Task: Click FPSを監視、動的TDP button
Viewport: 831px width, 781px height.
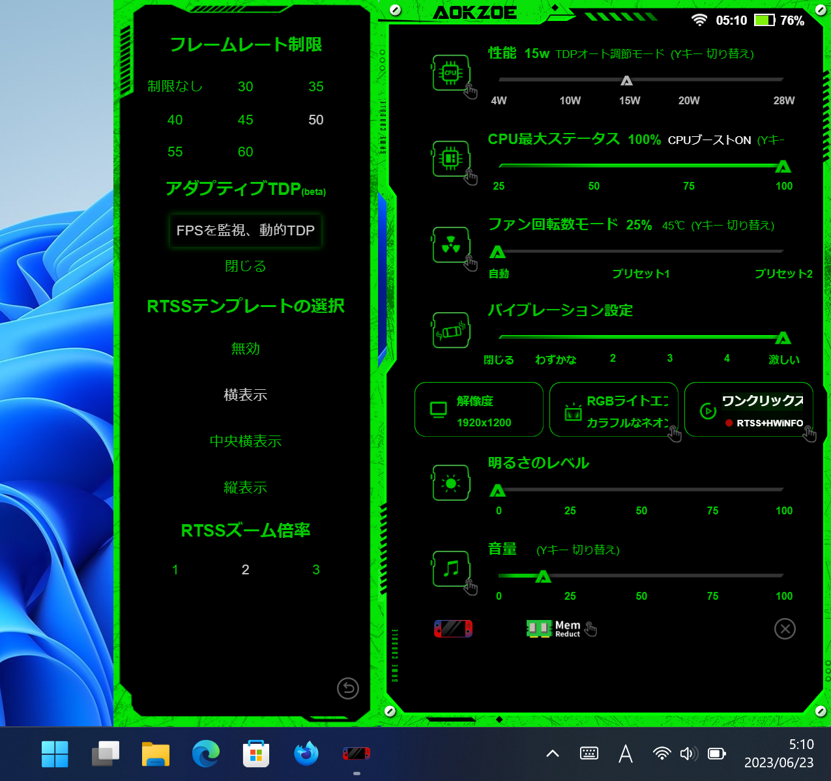Action: [x=246, y=230]
